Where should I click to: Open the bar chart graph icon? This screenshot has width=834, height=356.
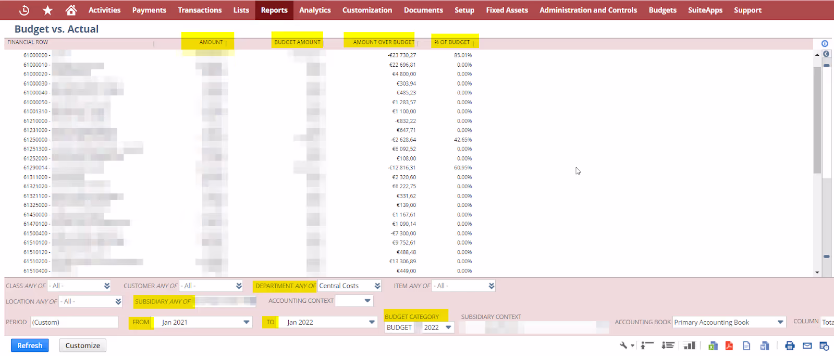(x=689, y=345)
